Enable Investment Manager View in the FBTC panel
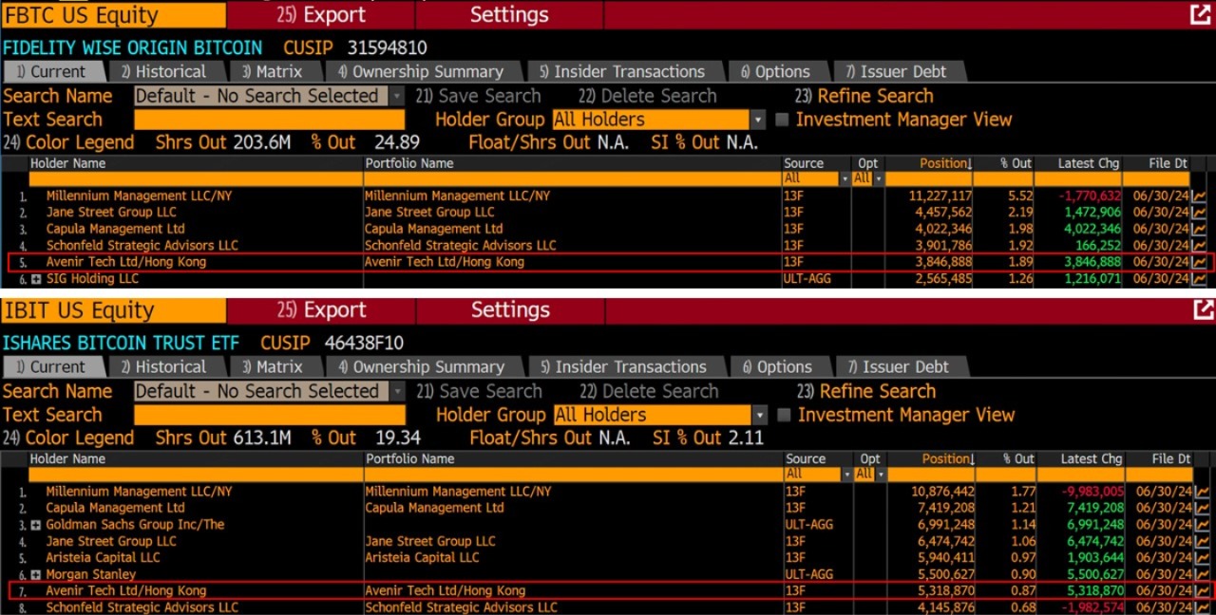 784,119
